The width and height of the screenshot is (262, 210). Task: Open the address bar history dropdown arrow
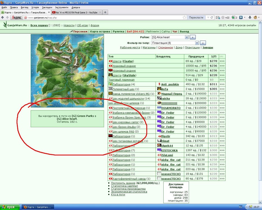pyautogui.click(x=208, y=17)
